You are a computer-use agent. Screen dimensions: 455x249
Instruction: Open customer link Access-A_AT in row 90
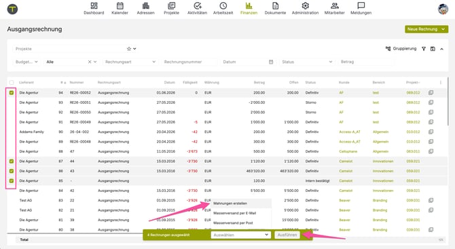click(x=350, y=132)
